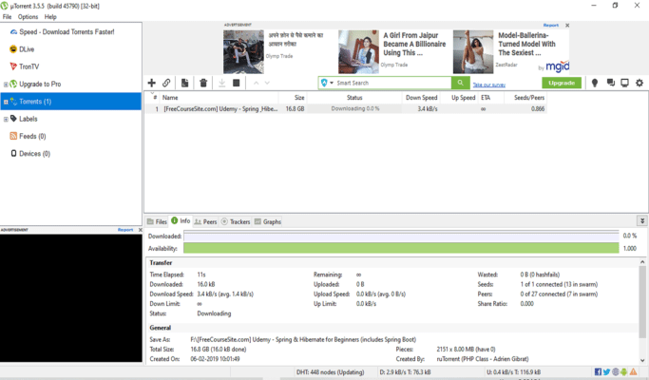Move torrent up the queue arrow
Screen dimensions: 649x380
tap(257, 83)
